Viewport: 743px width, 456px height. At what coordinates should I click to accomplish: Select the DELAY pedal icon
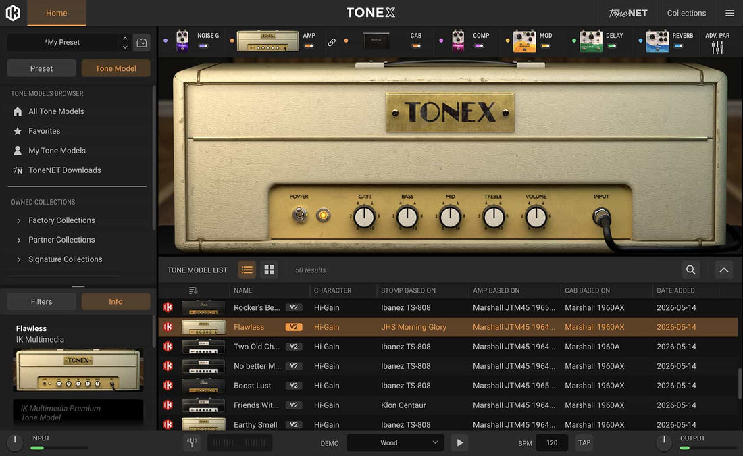click(591, 41)
